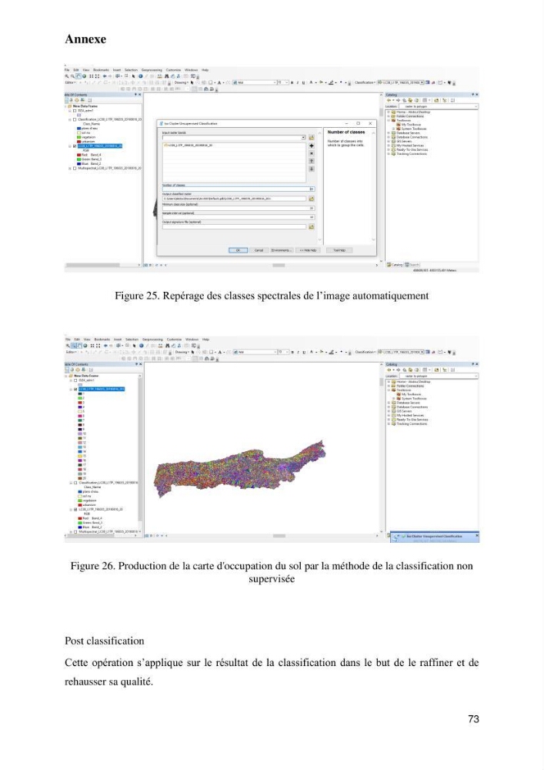This screenshot has height=770, width=544.
Task: Click Full Extent globe in Figure 26 screenshot
Action: [x=85, y=346]
